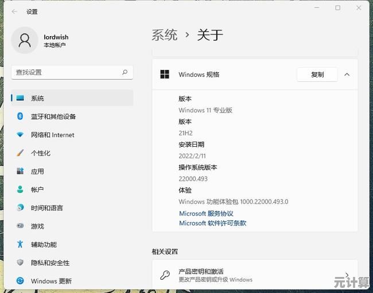Click the back arrow in Settings title bar
This screenshot has height=293, width=373.
click(x=14, y=11)
